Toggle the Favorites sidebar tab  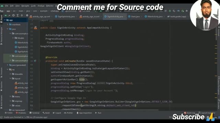coord(1,86)
